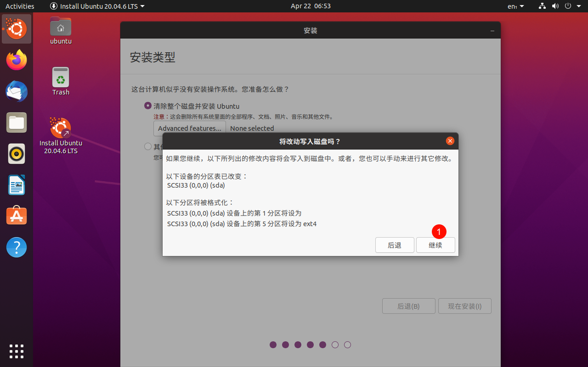This screenshot has height=367, width=588.
Task: Select the second installation type radio button
Action: [148, 146]
